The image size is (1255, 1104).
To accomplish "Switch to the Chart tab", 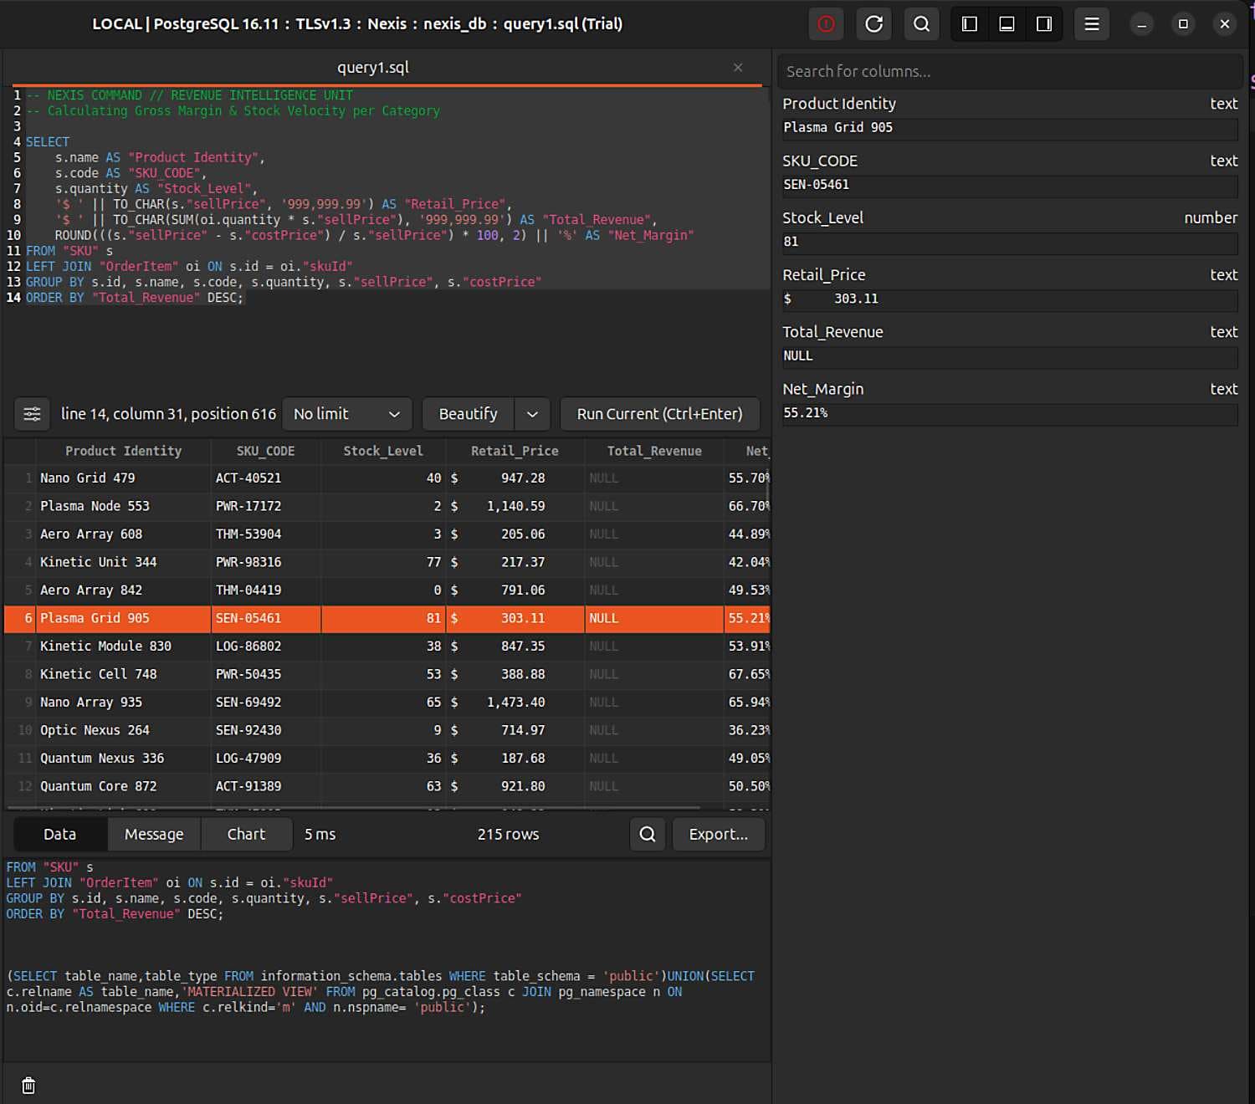I will click(x=246, y=834).
